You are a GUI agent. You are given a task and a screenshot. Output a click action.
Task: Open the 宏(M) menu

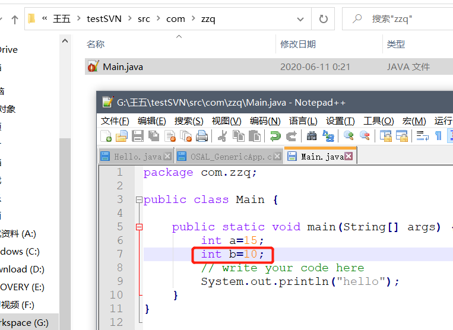(414, 121)
